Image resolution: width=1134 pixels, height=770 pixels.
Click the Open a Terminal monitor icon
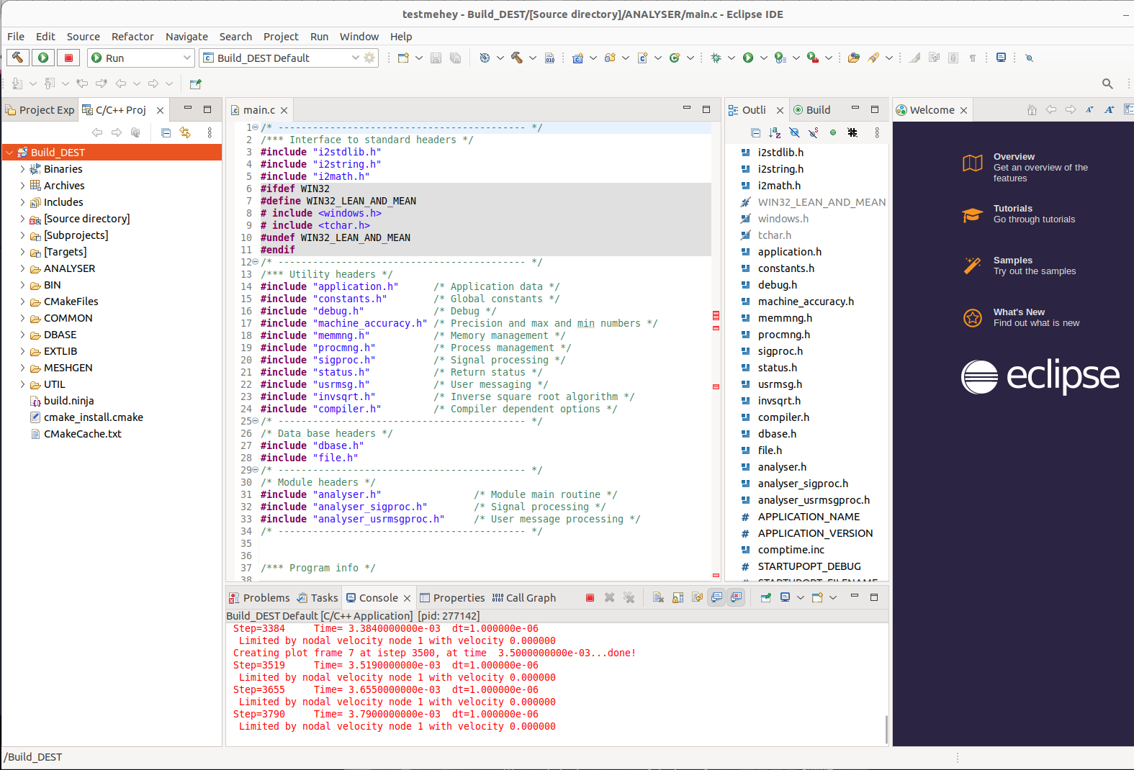[x=1001, y=58]
